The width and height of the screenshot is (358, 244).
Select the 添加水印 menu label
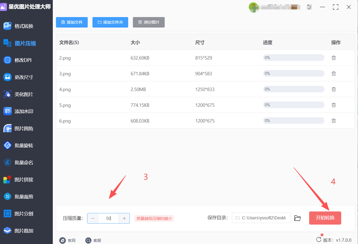(x=24, y=112)
